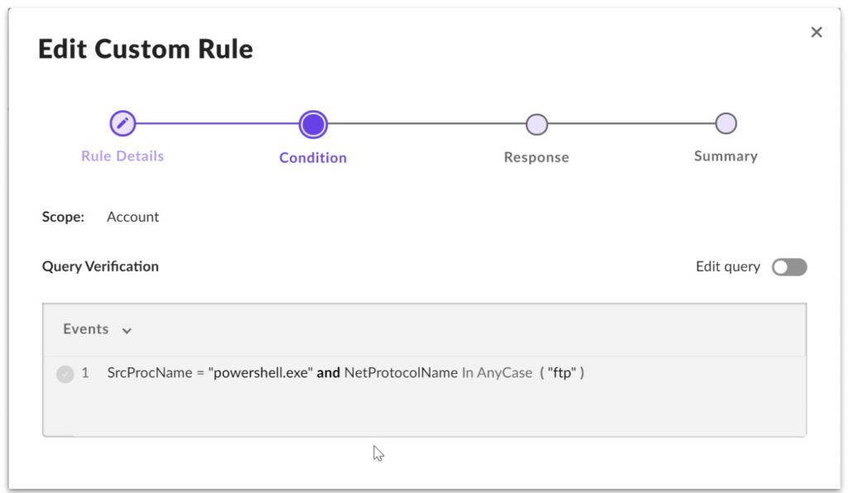The width and height of the screenshot is (848, 493).
Task: Click the Response step circle indicator
Action: coord(536,122)
